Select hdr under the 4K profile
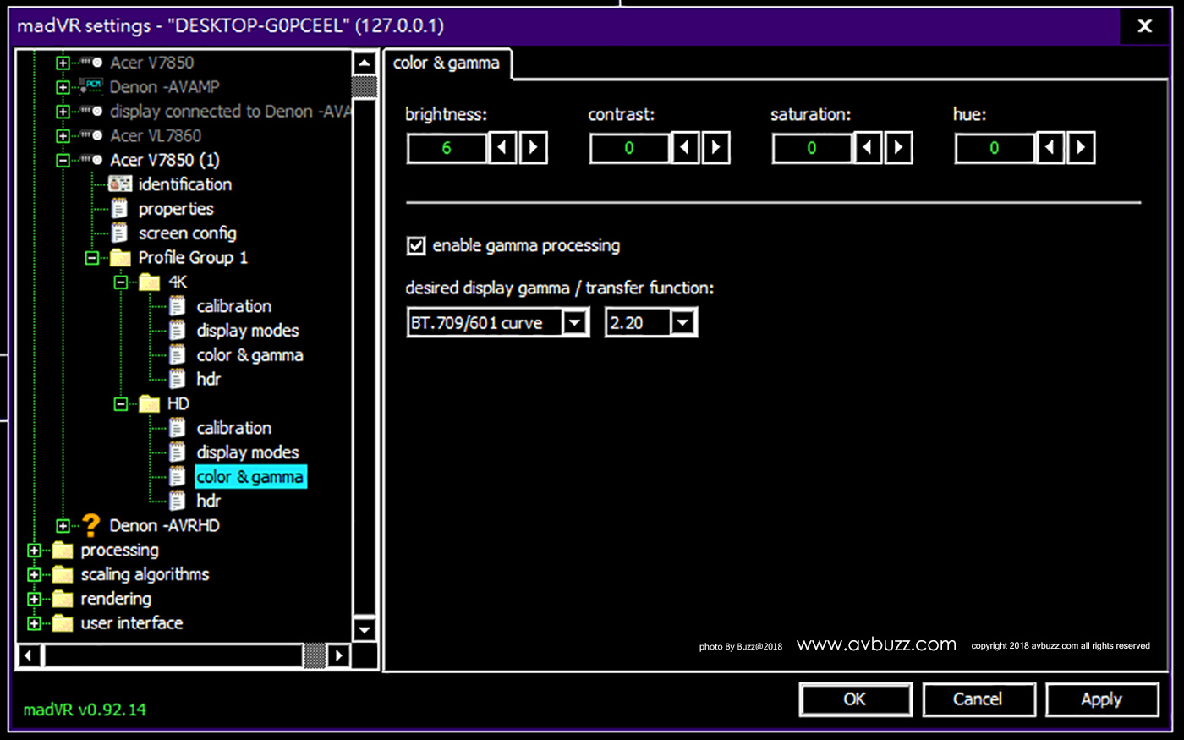This screenshot has height=740, width=1184. (208, 380)
